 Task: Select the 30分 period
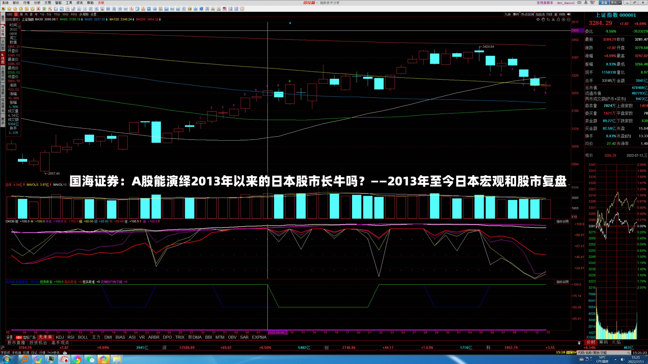coord(65,14)
